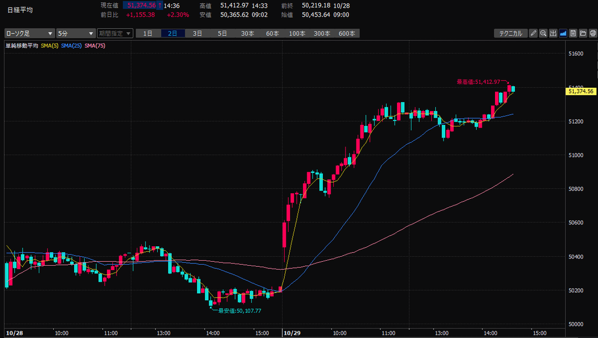Image resolution: width=598 pixels, height=338 pixels.
Task: Click the magnifier zoom icon
Action: pos(543,33)
